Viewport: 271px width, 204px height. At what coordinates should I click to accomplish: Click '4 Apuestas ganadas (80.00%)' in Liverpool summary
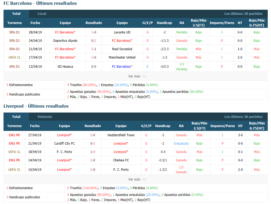click(89, 195)
